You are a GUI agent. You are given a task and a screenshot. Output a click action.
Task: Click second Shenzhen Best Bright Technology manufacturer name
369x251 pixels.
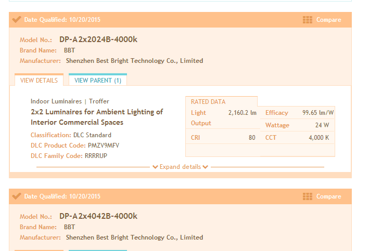135,237
